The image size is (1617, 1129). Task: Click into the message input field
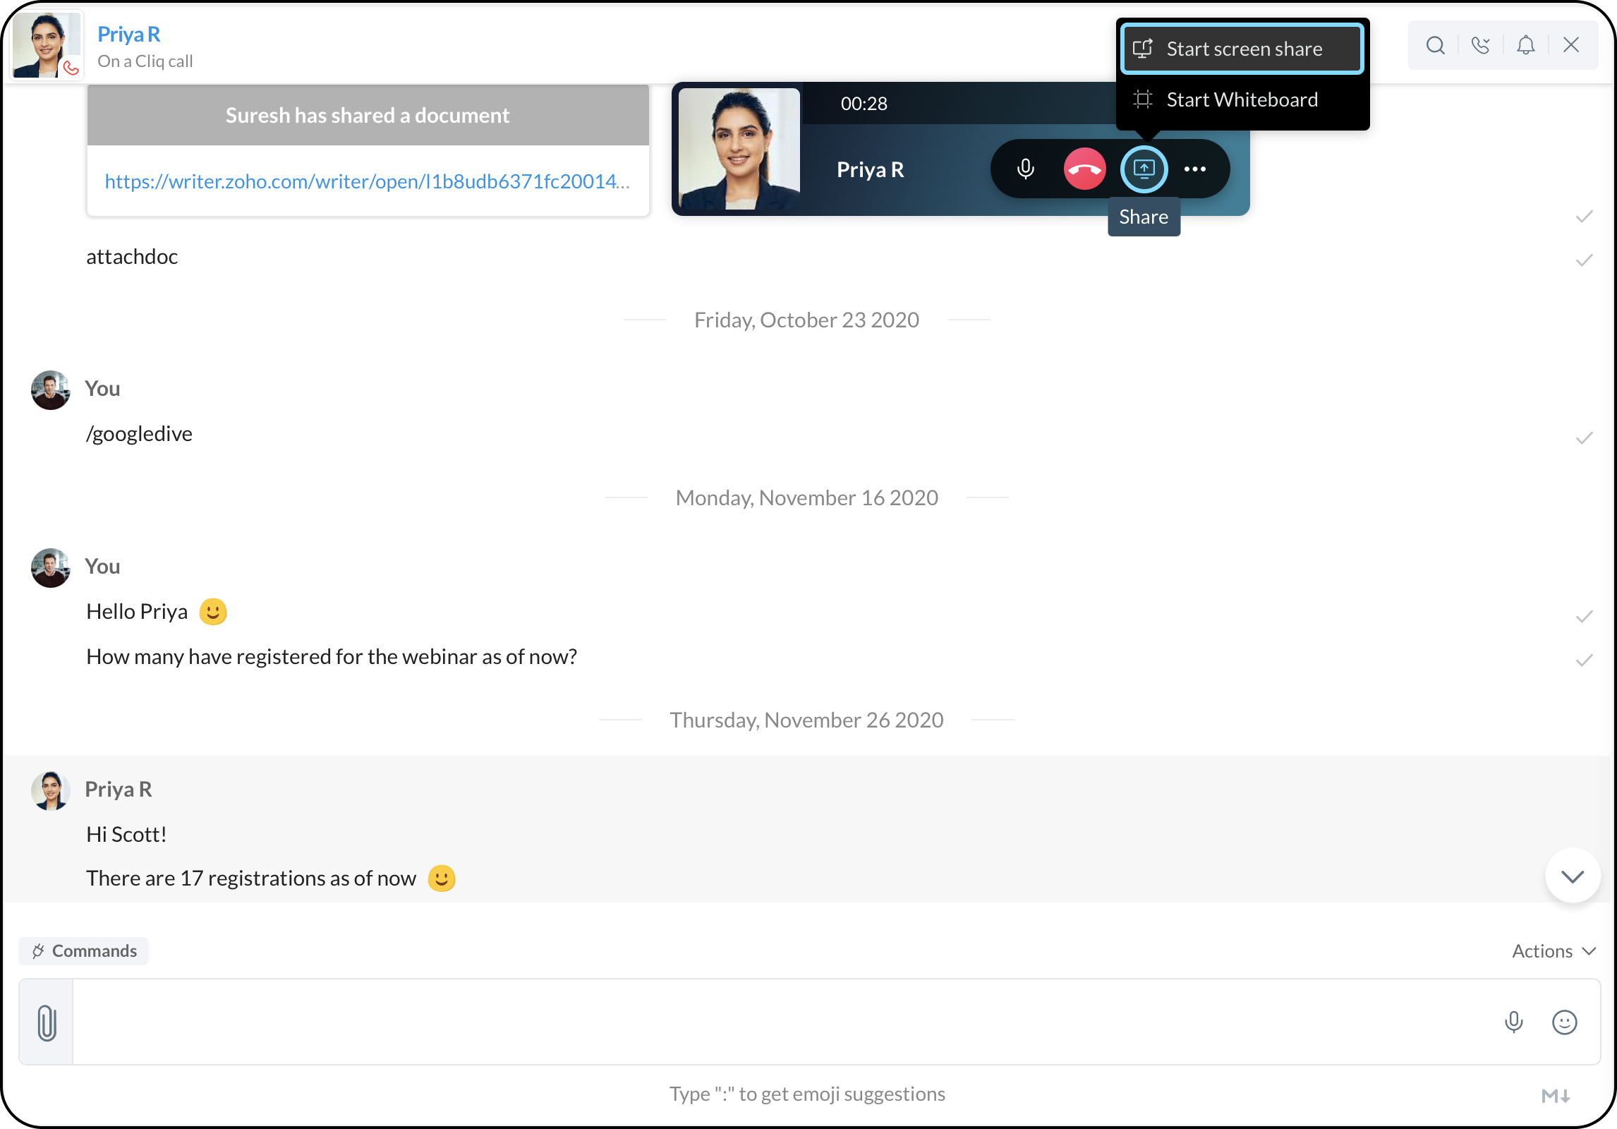[x=783, y=1022]
